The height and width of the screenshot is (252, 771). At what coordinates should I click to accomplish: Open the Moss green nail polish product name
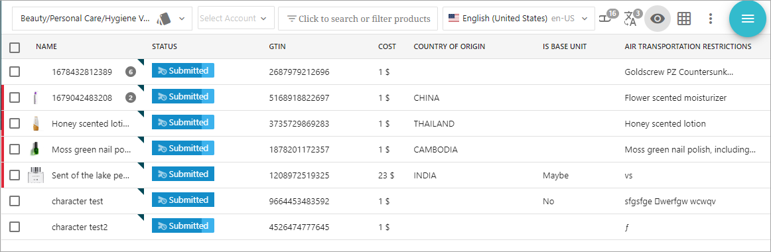pyautogui.click(x=90, y=149)
